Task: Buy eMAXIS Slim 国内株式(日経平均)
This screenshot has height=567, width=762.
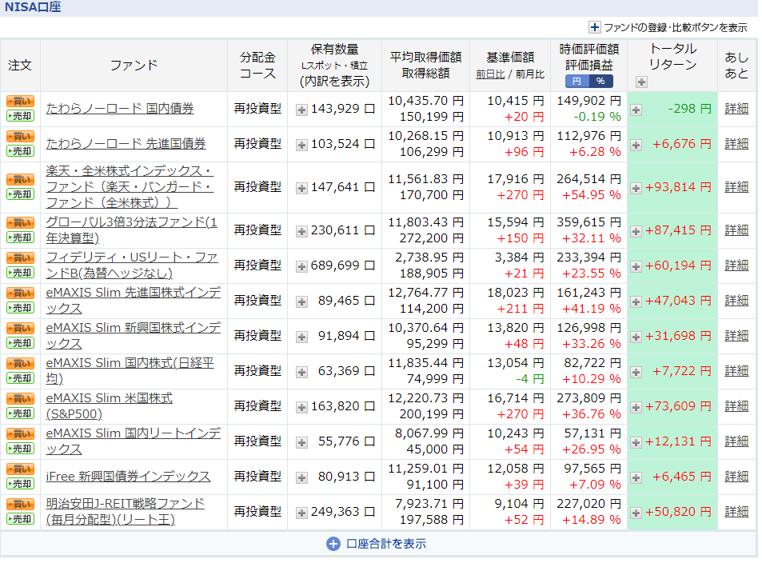Action: pyautogui.click(x=20, y=364)
